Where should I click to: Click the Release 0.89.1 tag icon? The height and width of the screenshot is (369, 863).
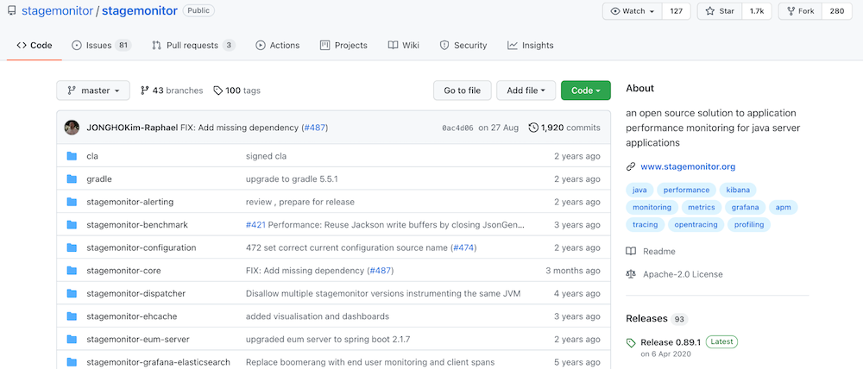632,342
